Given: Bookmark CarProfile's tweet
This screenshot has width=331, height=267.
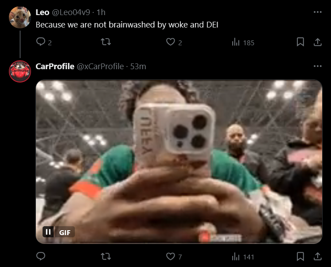Looking at the screenshot, I should point(300,256).
